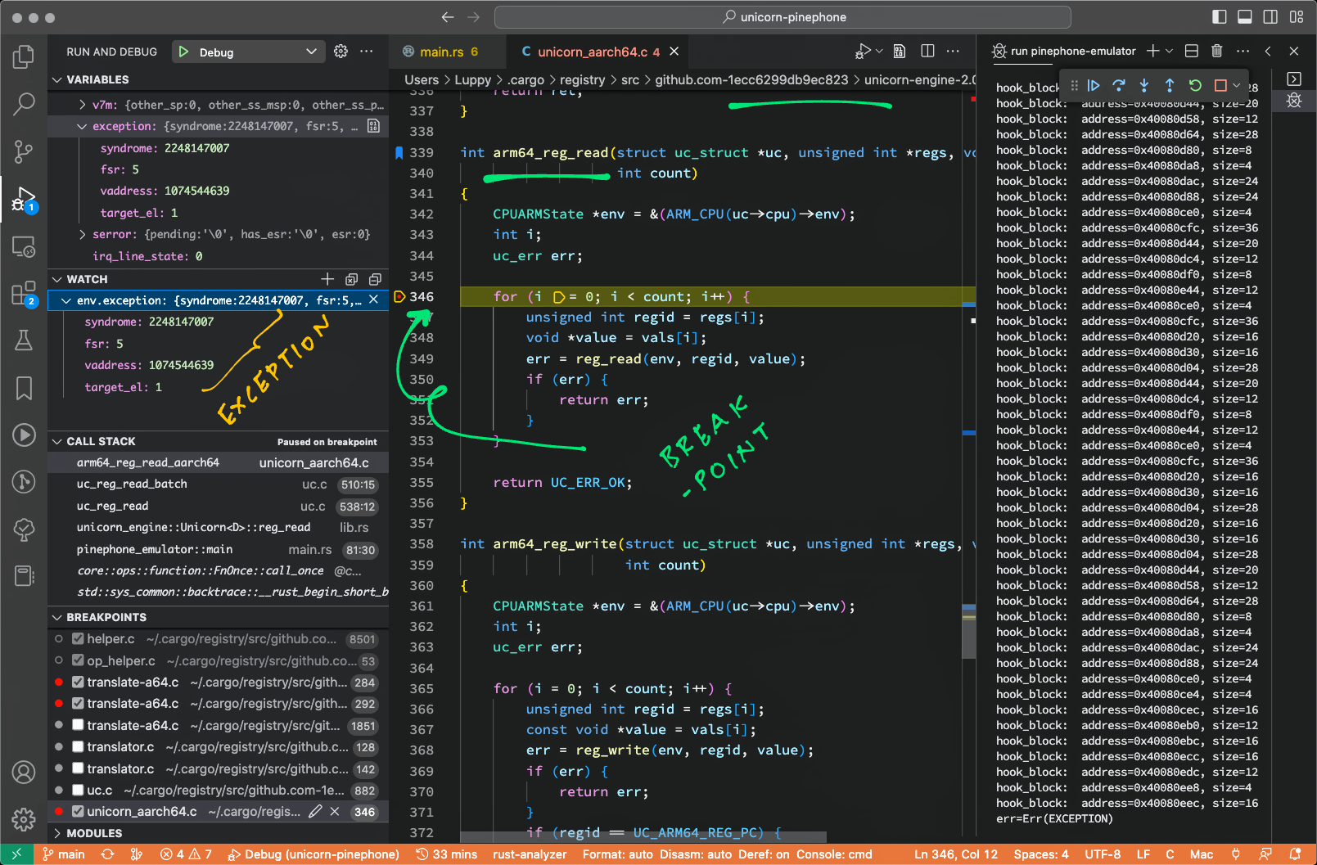Restart the debug session
This screenshot has width=1317, height=865.
pyautogui.click(x=1195, y=85)
